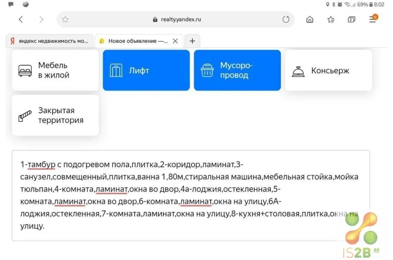Screen dimensions: 393x260
Task: Deselect the Лифт amenity
Action: point(146,70)
